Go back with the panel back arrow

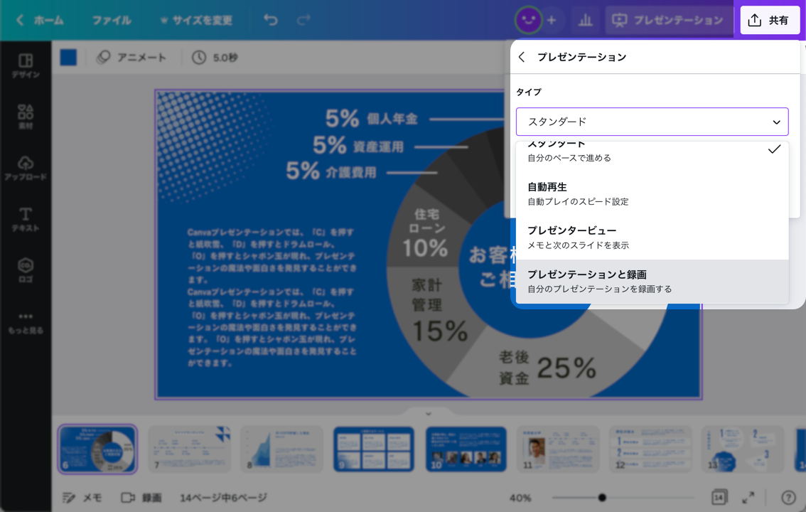pos(522,57)
